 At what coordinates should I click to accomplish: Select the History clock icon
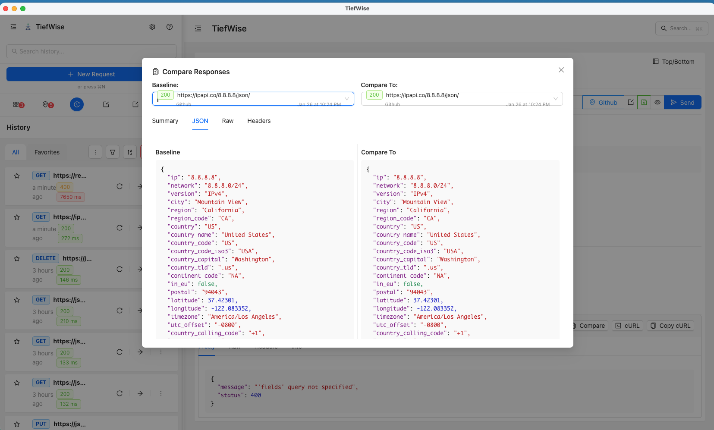[77, 104]
